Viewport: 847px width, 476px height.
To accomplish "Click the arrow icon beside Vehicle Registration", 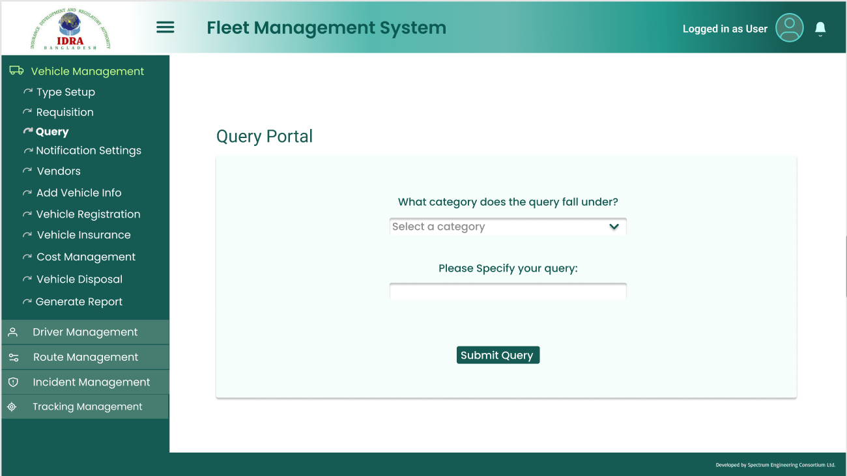I will coord(27,214).
